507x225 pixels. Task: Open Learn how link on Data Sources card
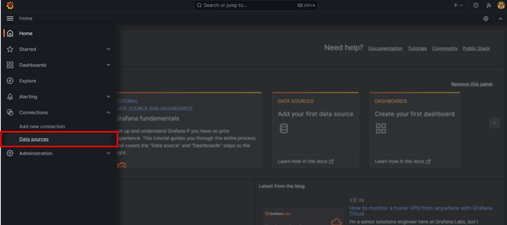click(x=306, y=161)
